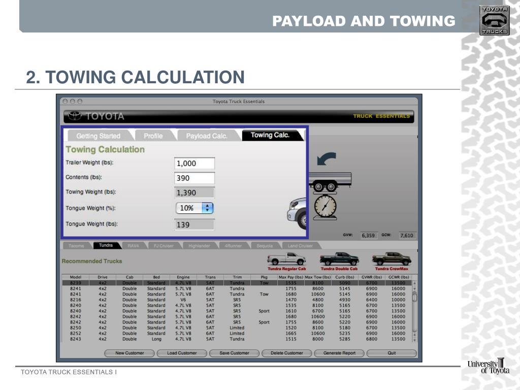Select the Tundra CrewMax truck image
The image size is (520, 390).
point(392,258)
